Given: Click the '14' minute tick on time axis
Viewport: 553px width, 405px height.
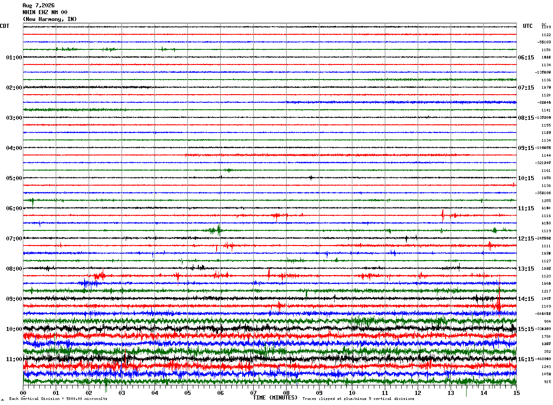Looking at the screenshot, I should (x=484, y=393).
